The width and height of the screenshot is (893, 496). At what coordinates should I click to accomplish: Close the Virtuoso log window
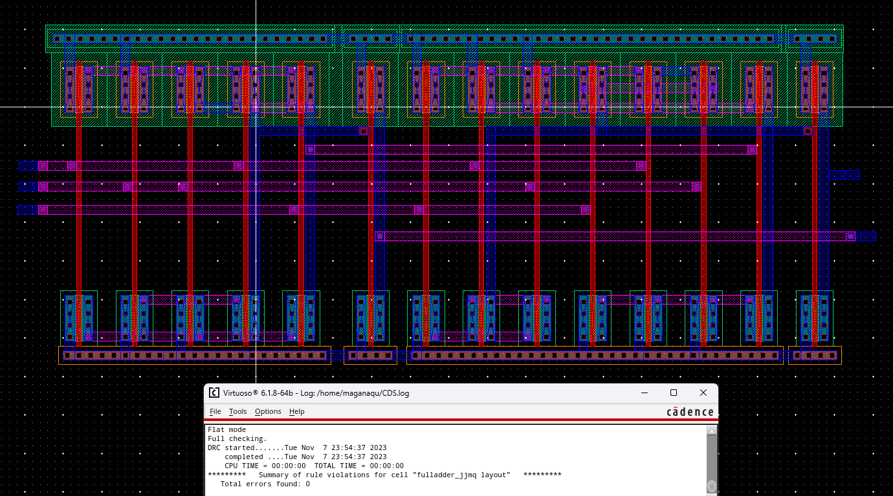point(703,393)
